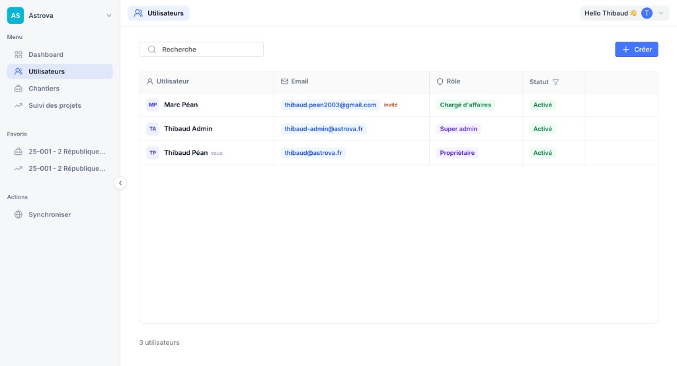677x366 pixels.
Task: Focus the Recherche search field
Action: coord(201,49)
